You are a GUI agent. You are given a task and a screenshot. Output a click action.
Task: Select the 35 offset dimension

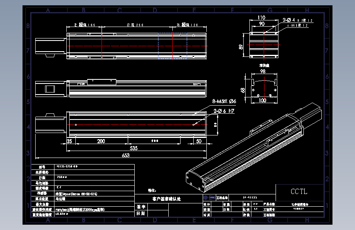pyautogui.click(x=69, y=141)
